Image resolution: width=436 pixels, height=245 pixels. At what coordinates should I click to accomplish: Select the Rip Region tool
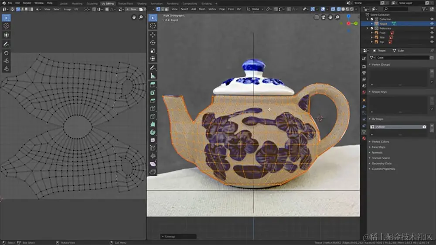click(153, 172)
